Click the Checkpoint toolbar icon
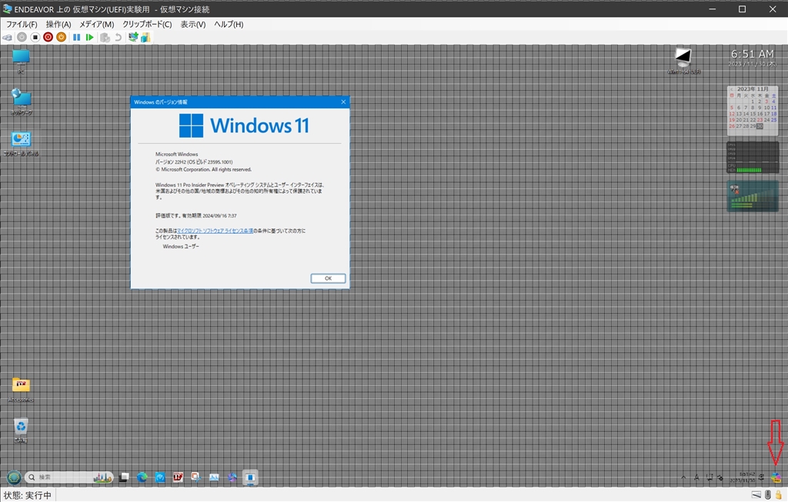The height and width of the screenshot is (502, 788). [x=105, y=37]
